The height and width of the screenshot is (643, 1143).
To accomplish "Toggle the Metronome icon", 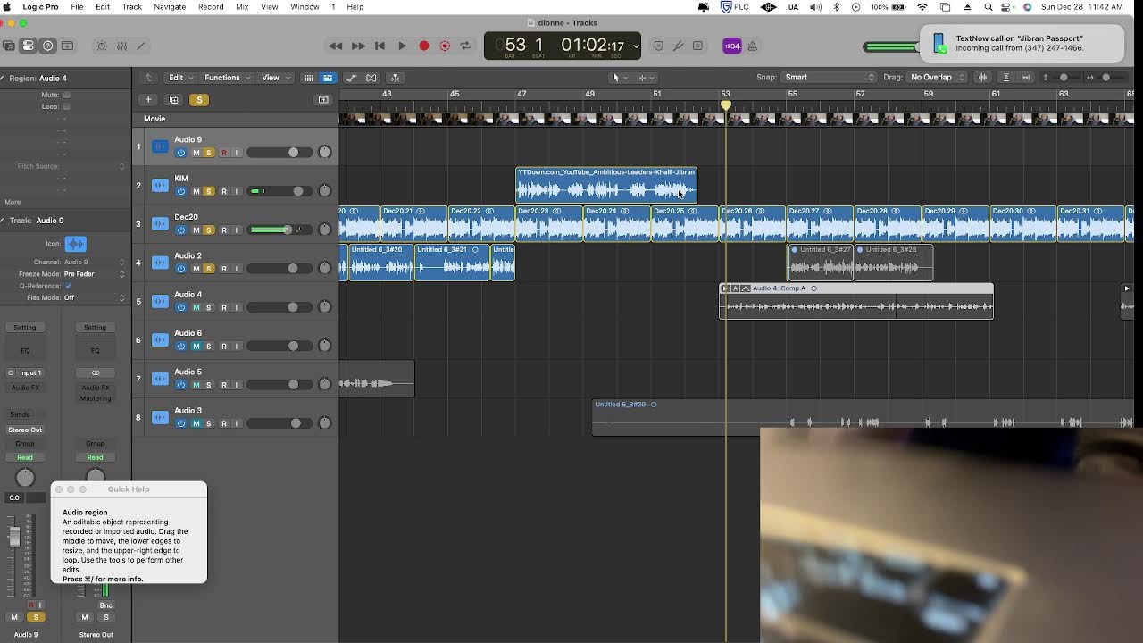I will pos(753,46).
